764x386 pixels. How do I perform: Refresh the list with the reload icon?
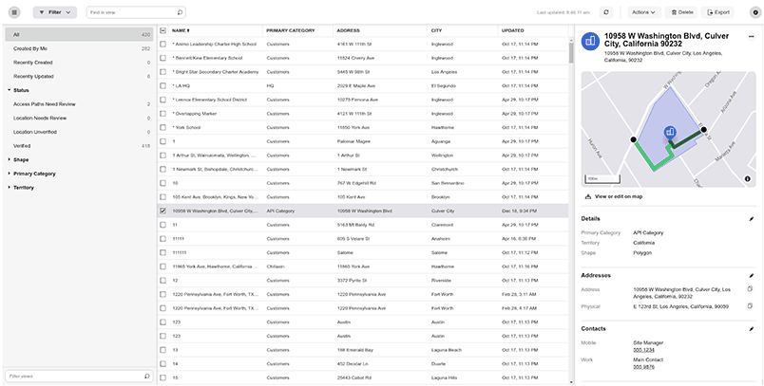[x=605, y=12]
